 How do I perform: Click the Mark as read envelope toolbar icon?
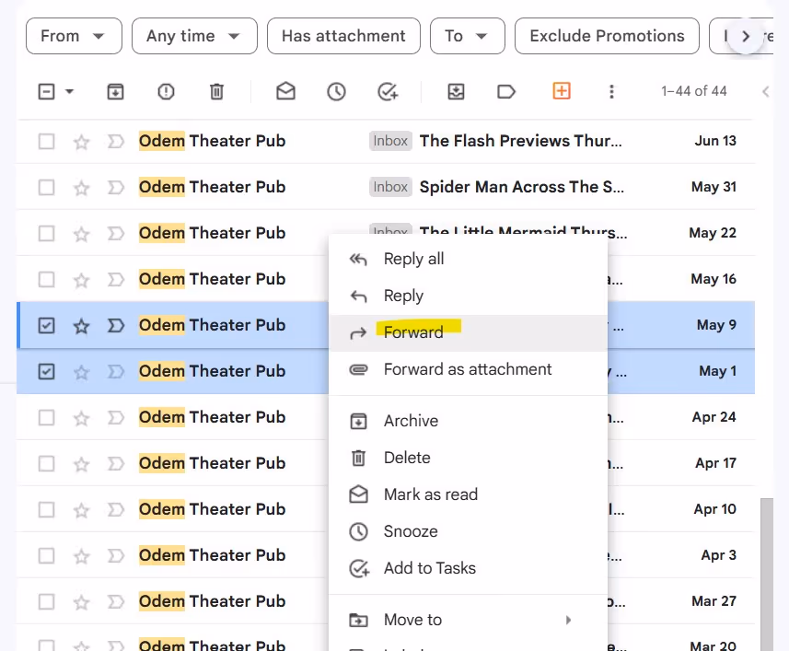[285, 91]
